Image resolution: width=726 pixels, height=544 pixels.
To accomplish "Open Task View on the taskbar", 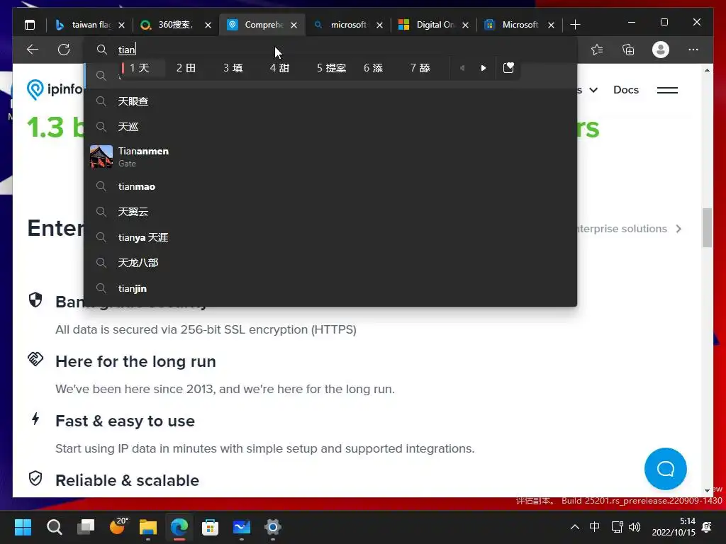I will [86, 527].
